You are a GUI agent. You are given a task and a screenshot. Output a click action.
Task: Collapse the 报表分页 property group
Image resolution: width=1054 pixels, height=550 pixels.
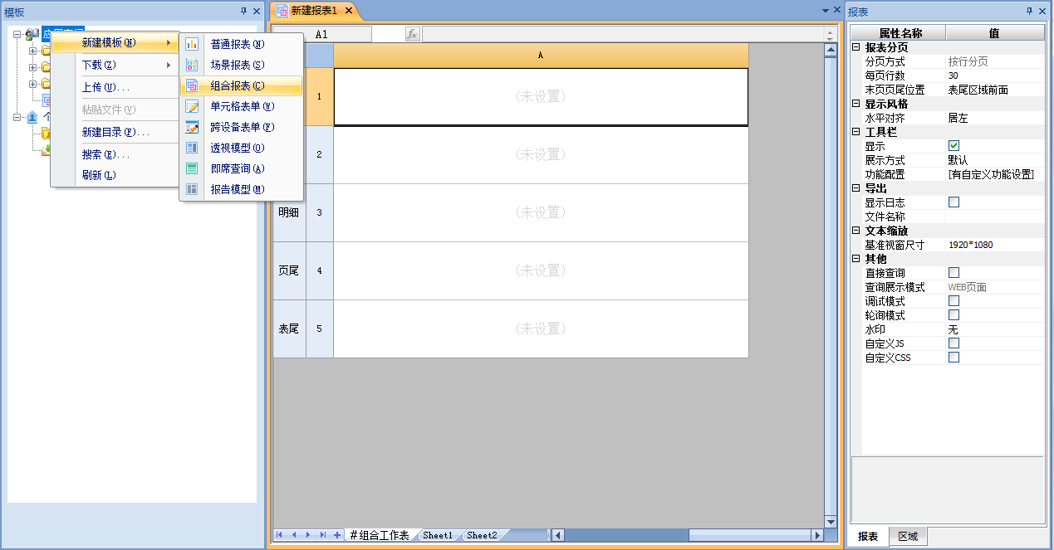tap(856, 48)
